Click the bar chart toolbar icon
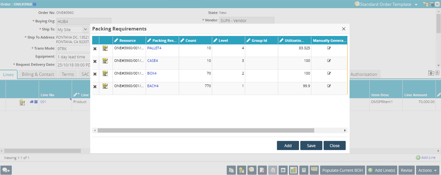441x175 pixels. (293, 170)
